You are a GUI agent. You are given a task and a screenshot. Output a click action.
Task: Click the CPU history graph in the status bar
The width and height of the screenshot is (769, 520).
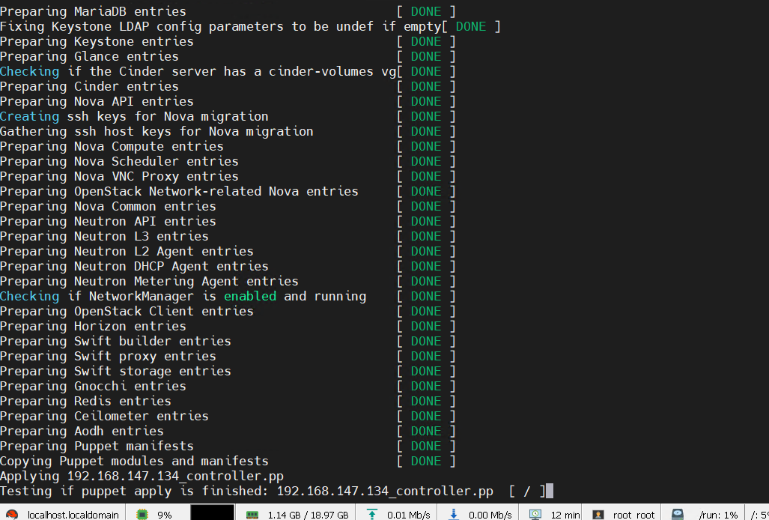(212, 513)
